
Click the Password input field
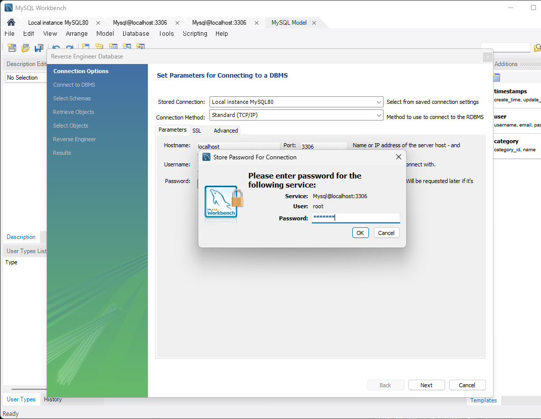pos(356,218)
